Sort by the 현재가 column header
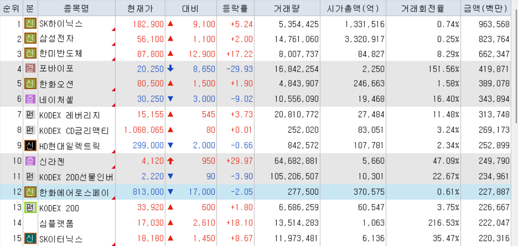The width and height of the screenshot is (518, 246). [140, 8]
